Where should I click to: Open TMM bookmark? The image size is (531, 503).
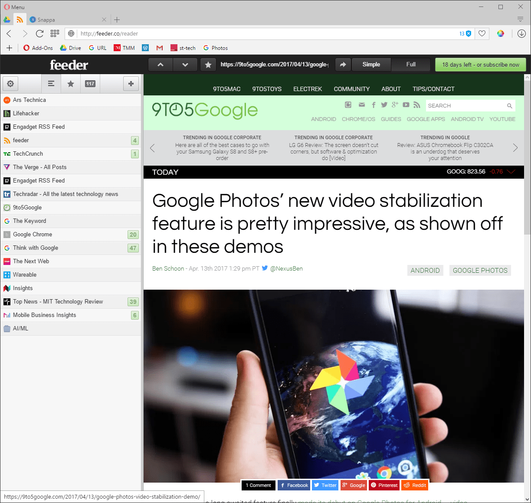click(125, 48)
